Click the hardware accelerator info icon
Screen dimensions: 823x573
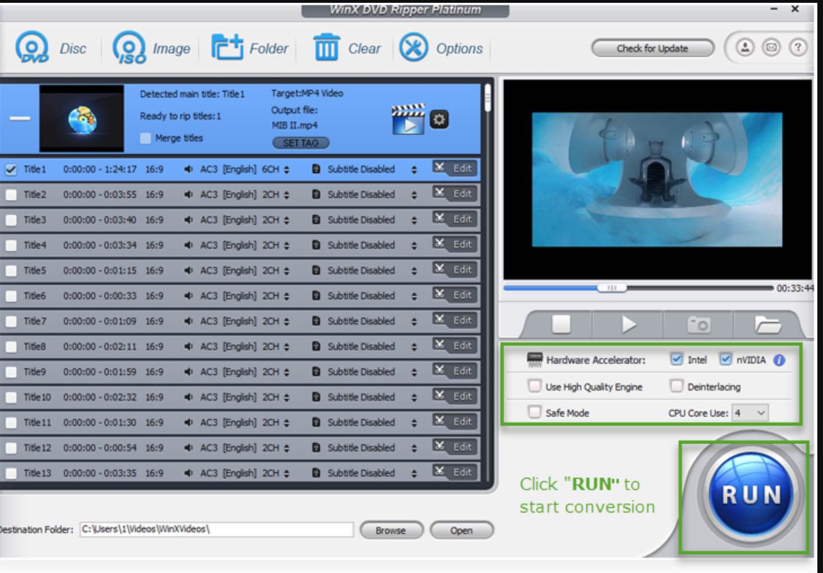coord(779,360)
